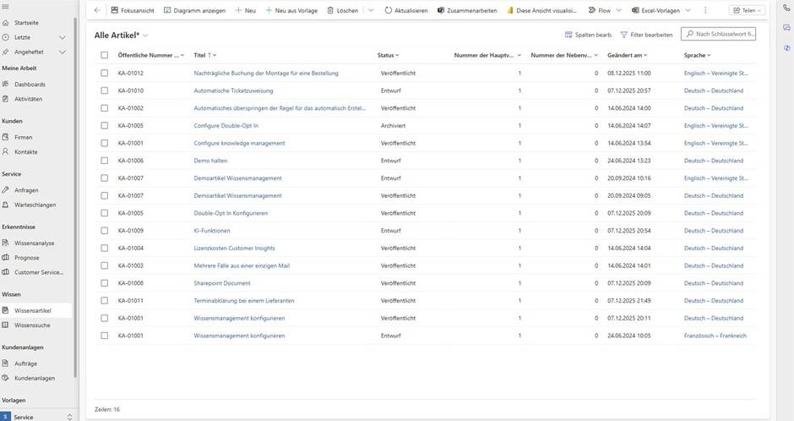Screen dimensions: 794x421
Task: Expand the Alle Artikel view selector
Action: pyautogui.click(x=146, y=36)
